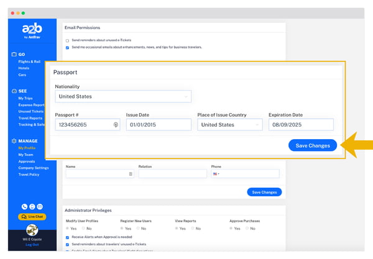Click the GO section briefcase icon

coord(14,55)
